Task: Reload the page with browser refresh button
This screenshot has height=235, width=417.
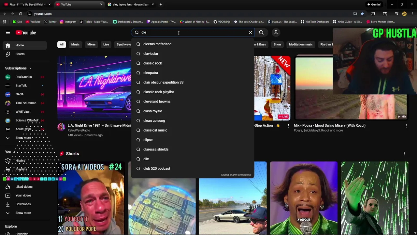Action: point(20,14)
